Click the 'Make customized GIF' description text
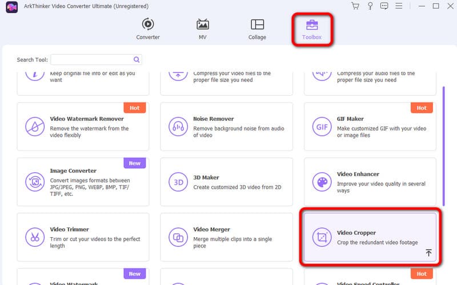 [381, 132]
